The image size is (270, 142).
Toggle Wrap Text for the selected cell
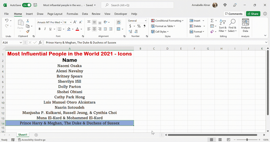(118, 22)
